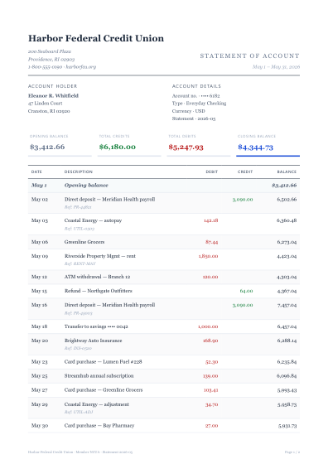Click the 'Transfer to savings' description
Image resolution: width=328 pixels, height=464 pixels.
coord(96,326)
